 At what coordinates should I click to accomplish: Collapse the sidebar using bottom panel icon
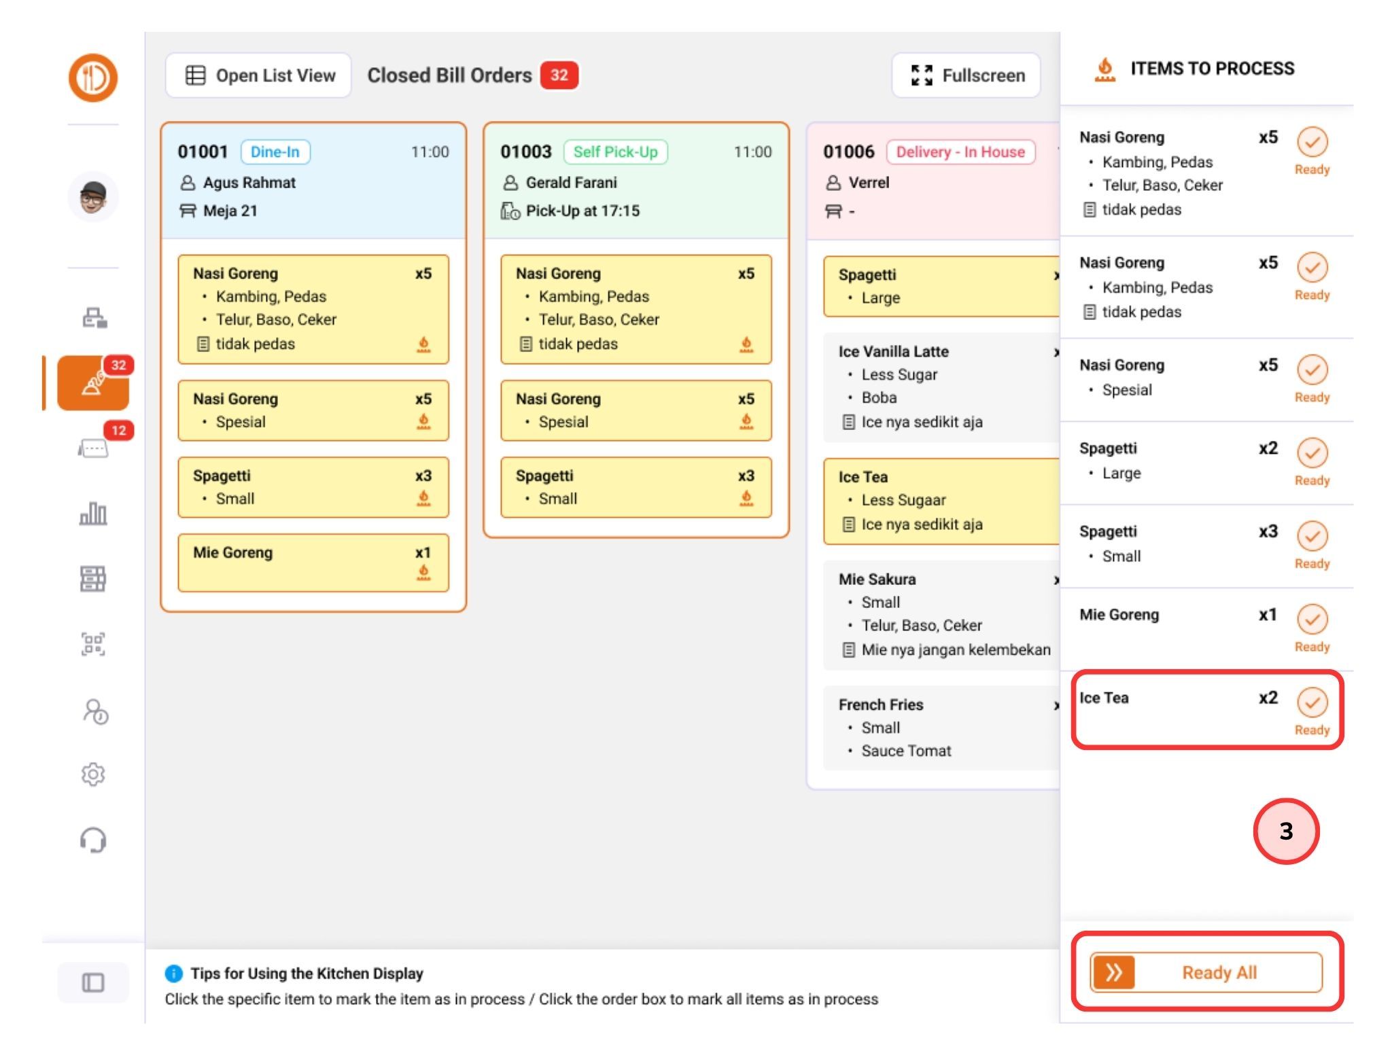tap(93, 982)
